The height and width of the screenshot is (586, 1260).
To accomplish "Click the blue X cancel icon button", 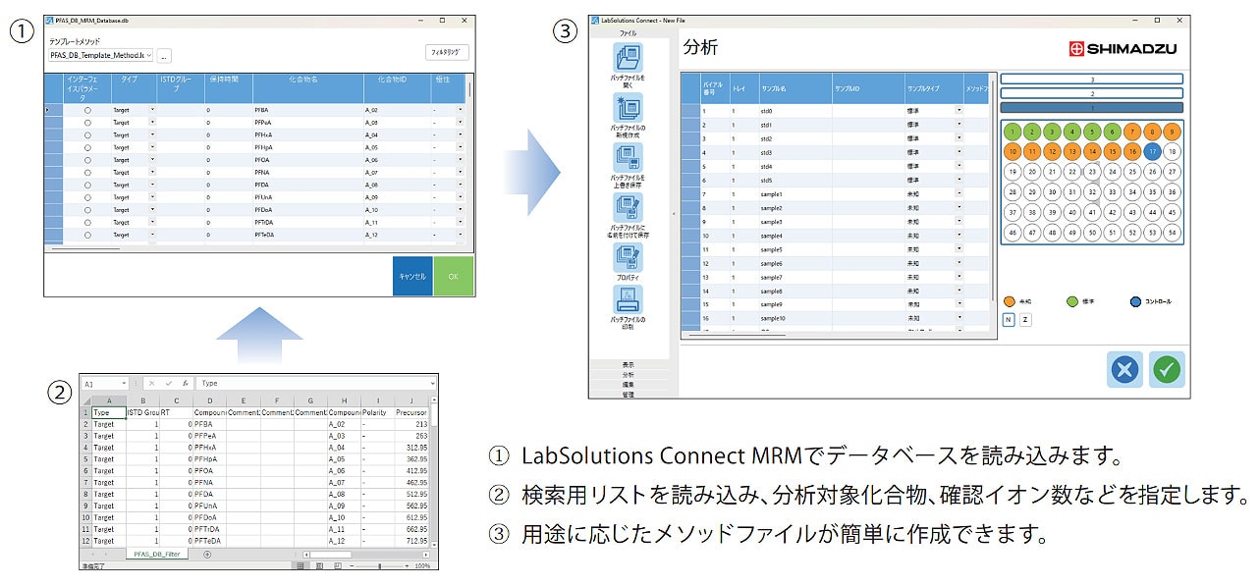I will (x=1125, y=369).
